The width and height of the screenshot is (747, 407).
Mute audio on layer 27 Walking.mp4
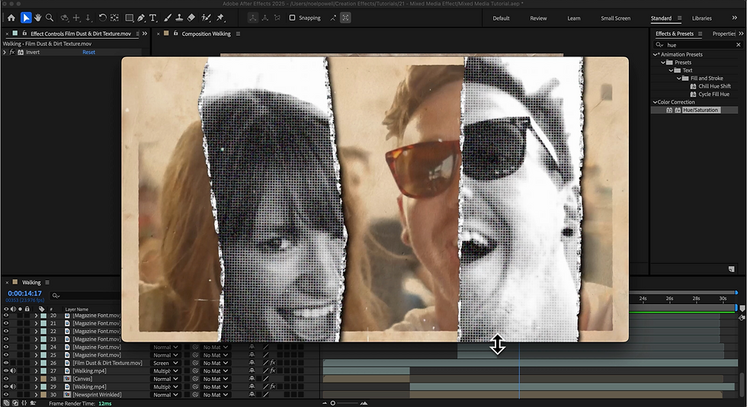click(x=13, y=370)
